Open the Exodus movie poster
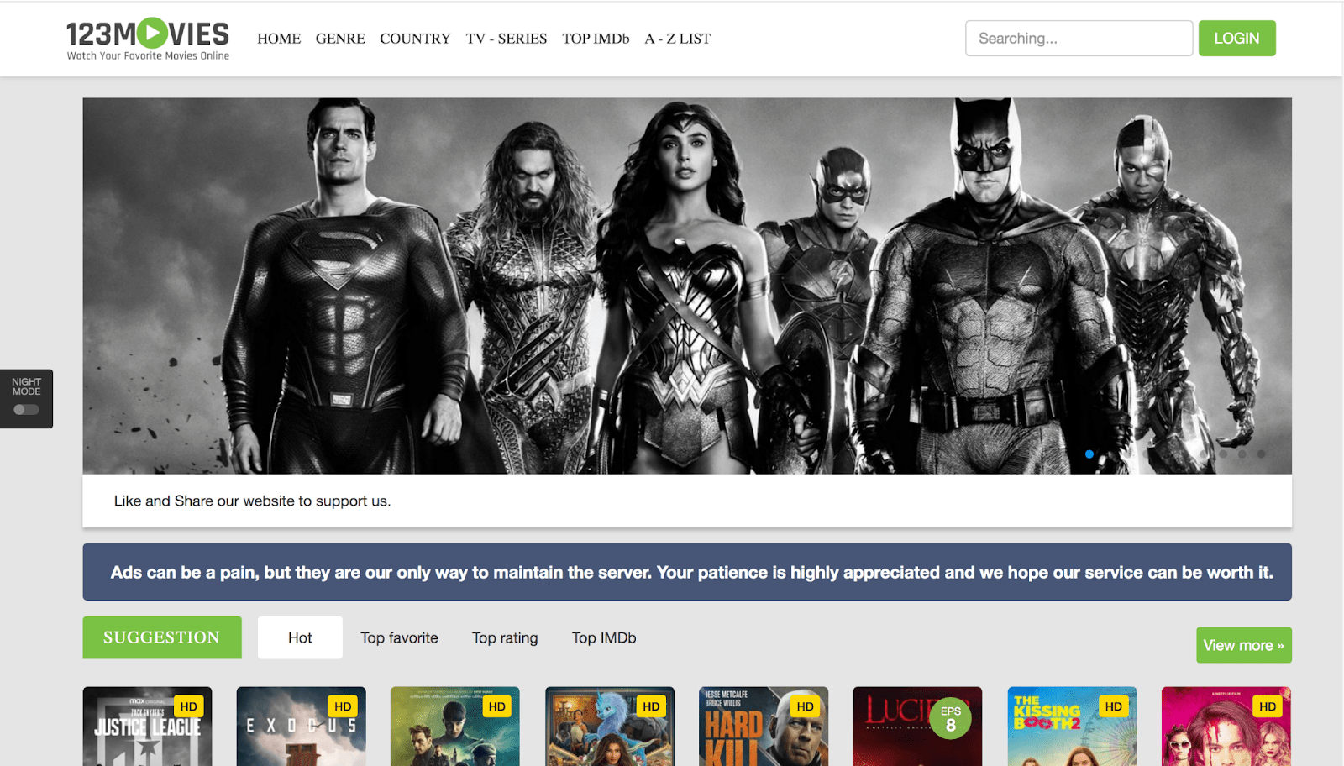Image resolution: width=1344 pixels, height=766 pixels. 302,727
